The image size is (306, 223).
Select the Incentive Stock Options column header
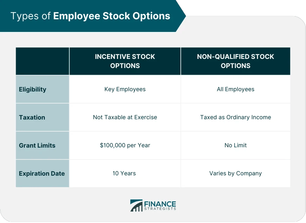[x=125, y=61]
